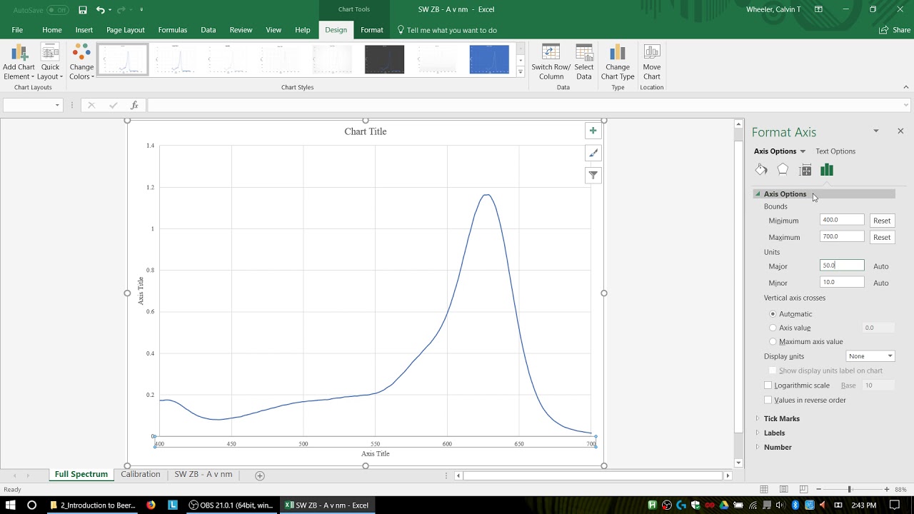The height and width of the screenshot is (514, 914).
Task: Open the Format Axis pane options arrow
Action: (875, 131)
